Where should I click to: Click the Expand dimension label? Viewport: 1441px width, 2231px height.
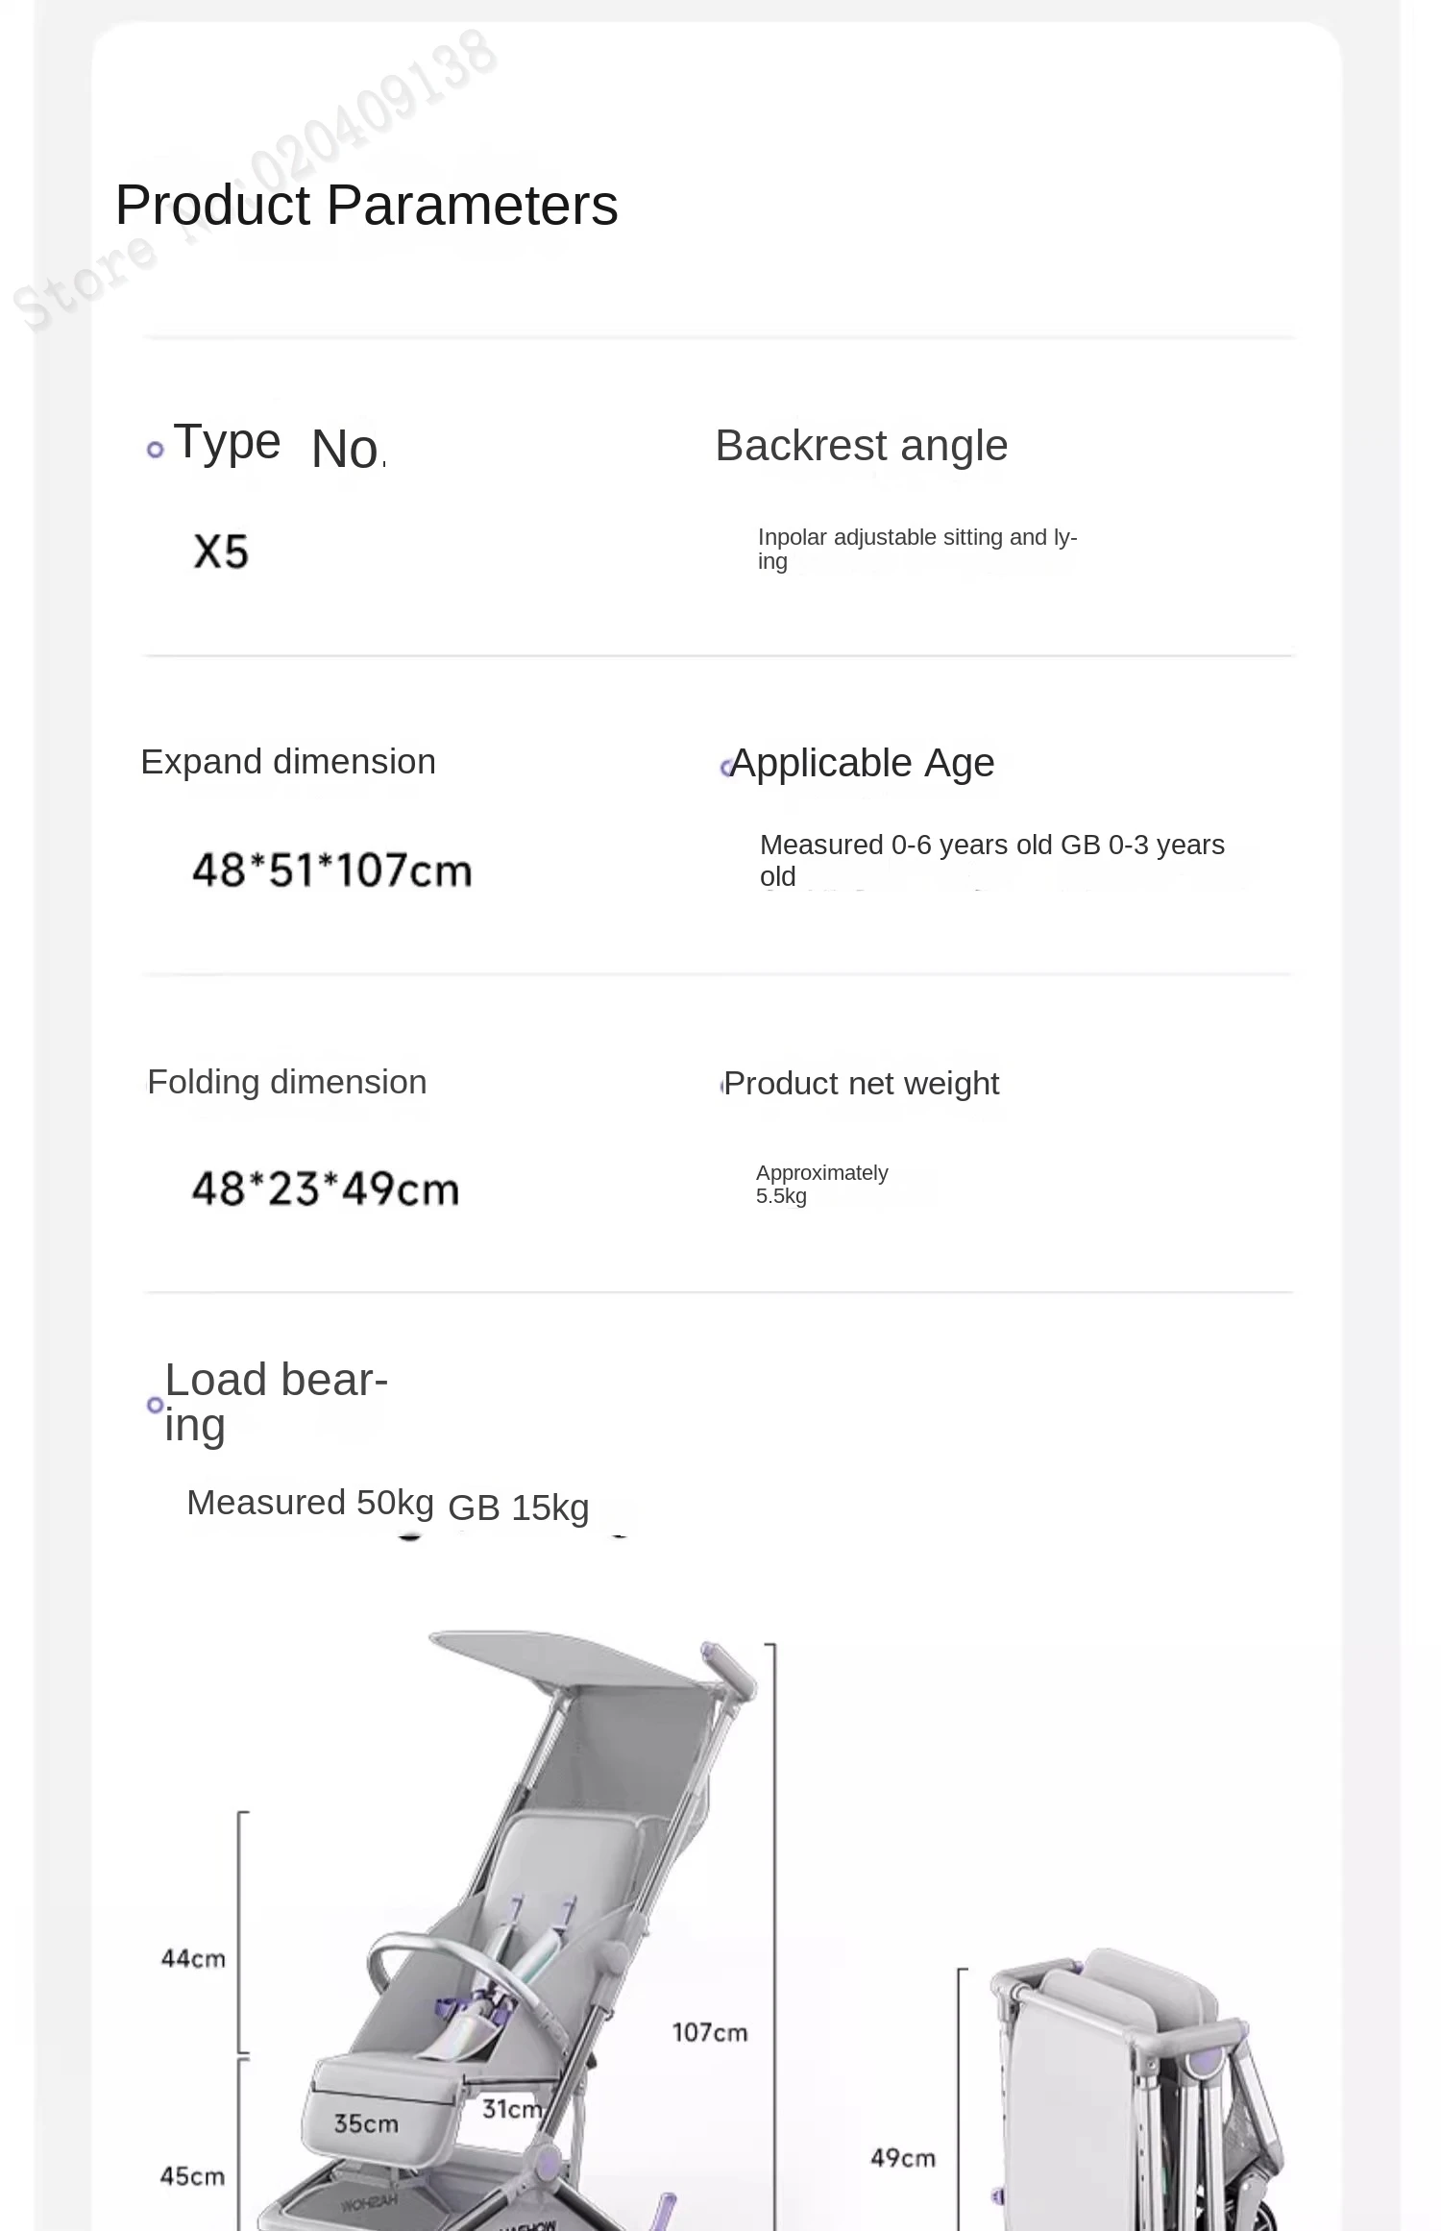click(x=288, y=762)
